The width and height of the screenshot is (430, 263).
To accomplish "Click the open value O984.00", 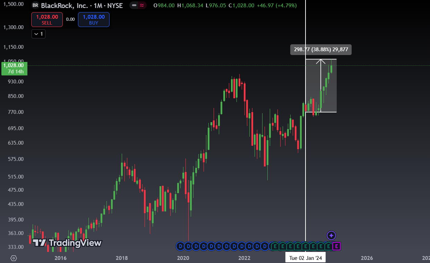I will pos(164,5).
